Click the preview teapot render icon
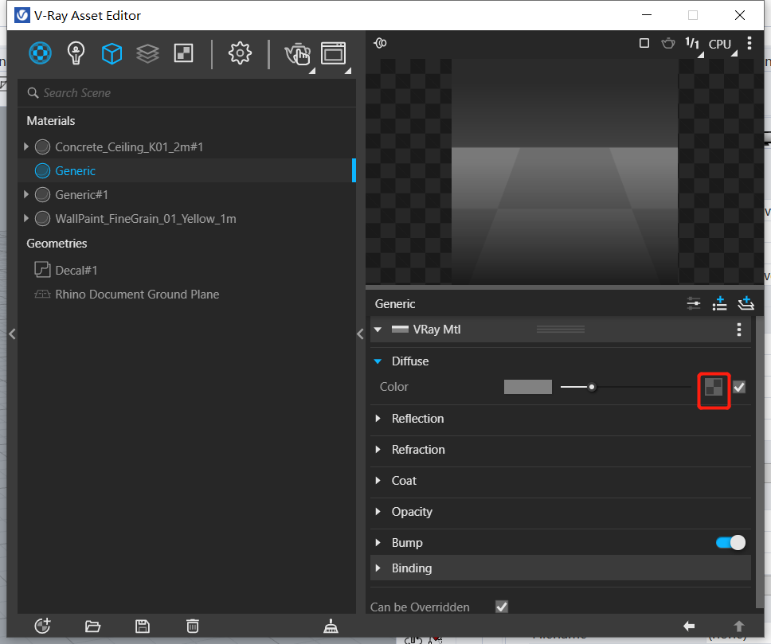 [667, 43]
